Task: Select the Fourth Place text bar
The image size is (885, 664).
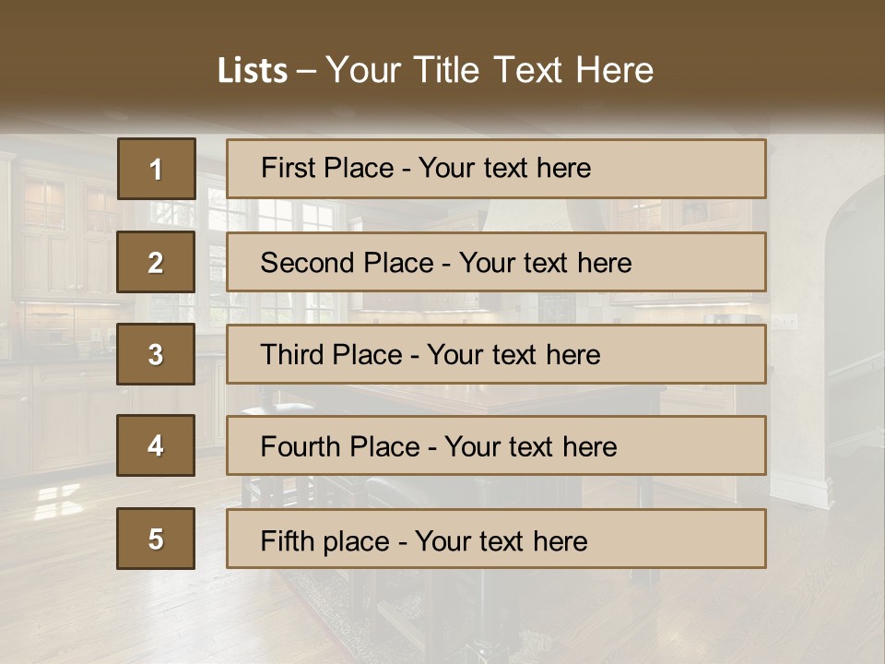Action: point(496,445)
